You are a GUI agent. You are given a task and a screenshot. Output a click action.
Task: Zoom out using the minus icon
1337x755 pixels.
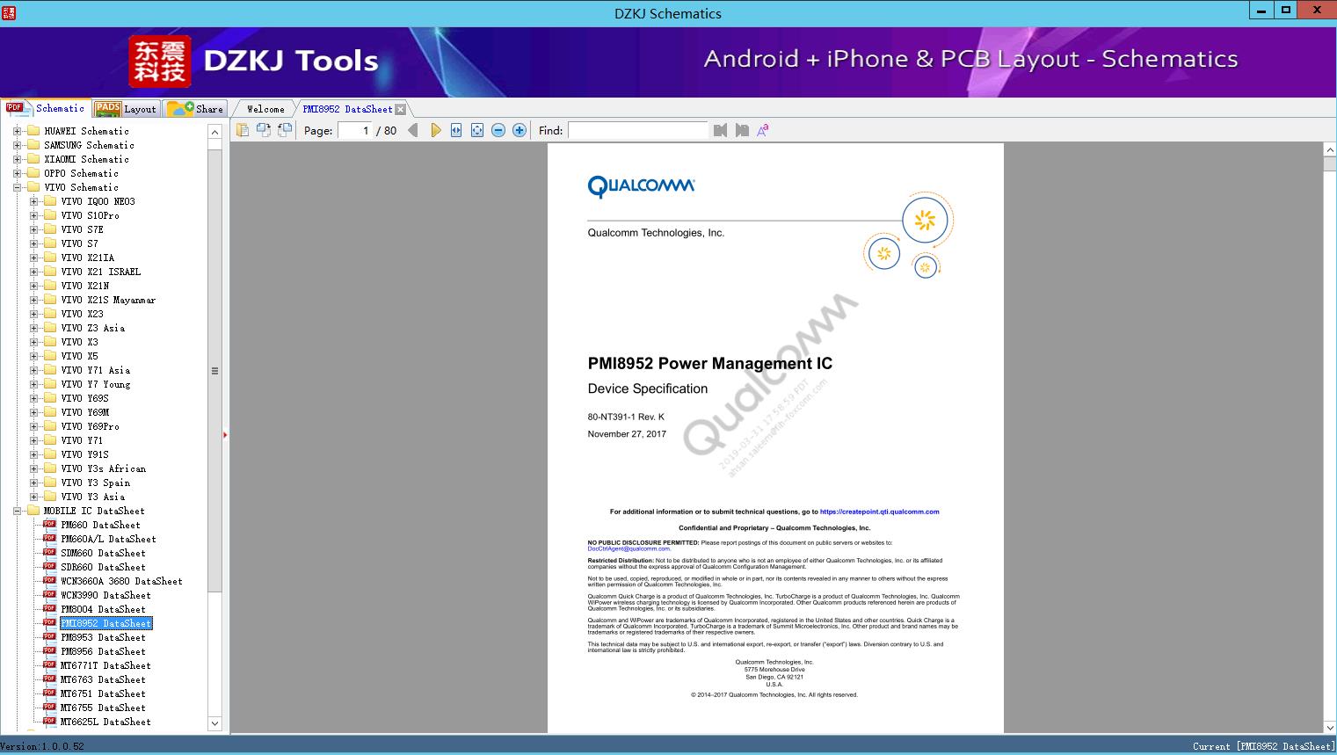pos(498,129)
